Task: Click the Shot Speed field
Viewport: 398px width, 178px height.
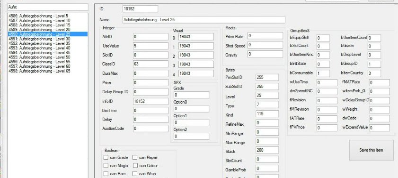Action: coord(265,45)
